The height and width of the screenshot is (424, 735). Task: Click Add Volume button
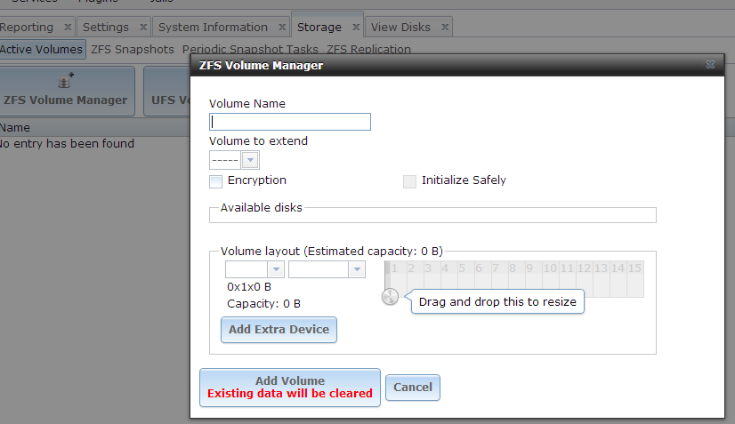[290, 387]
